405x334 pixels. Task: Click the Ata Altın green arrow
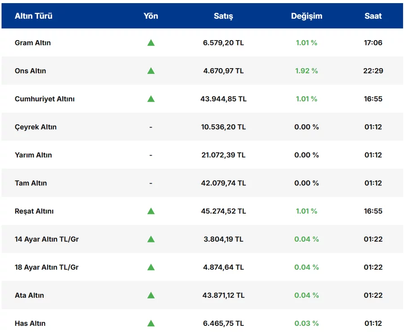(151, 295)
